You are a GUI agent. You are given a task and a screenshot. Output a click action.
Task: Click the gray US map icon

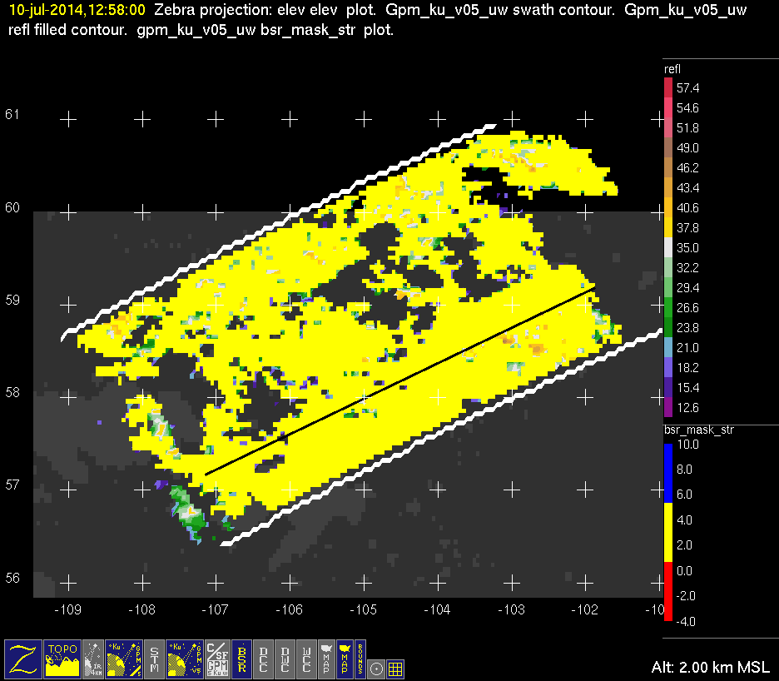pos(325,658)
